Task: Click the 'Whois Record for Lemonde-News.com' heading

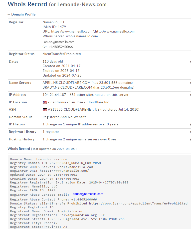Action: [57, 4]
